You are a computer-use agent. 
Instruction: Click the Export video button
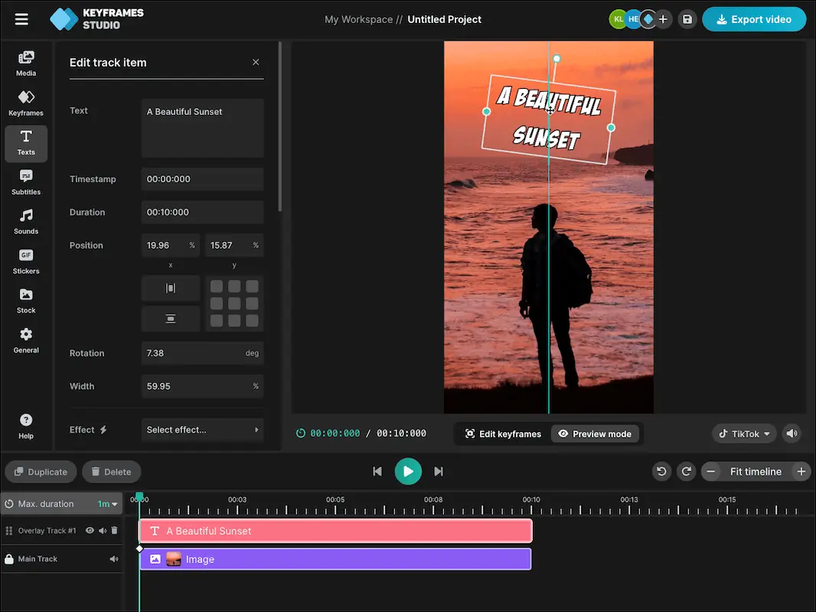click(x=754, y=18)
